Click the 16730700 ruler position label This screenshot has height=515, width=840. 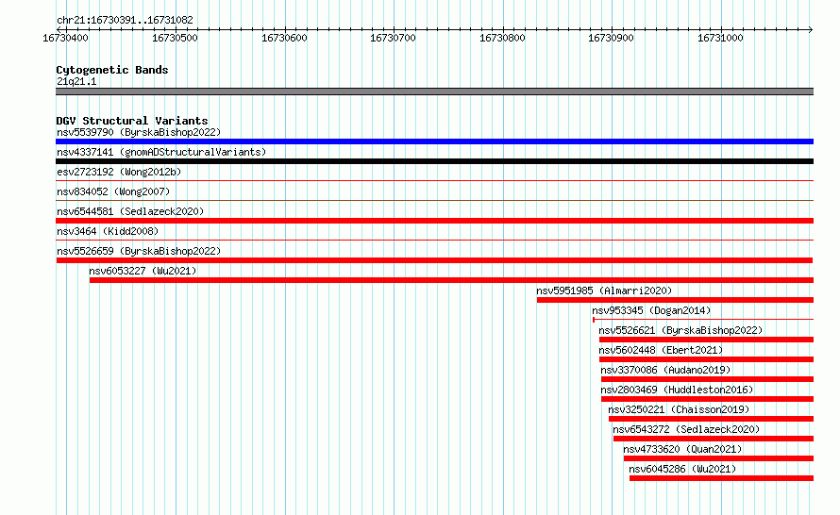pyautogui.click(x=393, y=38)
